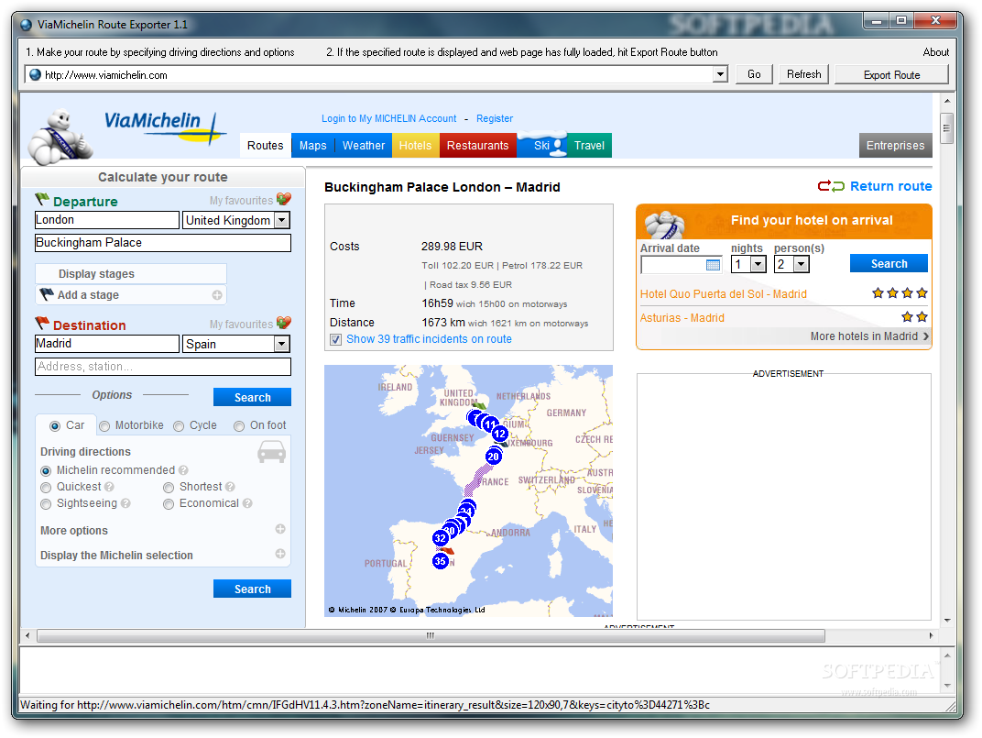Viewport: 982px width, 738px height.
Task: Click help icon next to Michelin recommended
Action: tap(183, 470)
